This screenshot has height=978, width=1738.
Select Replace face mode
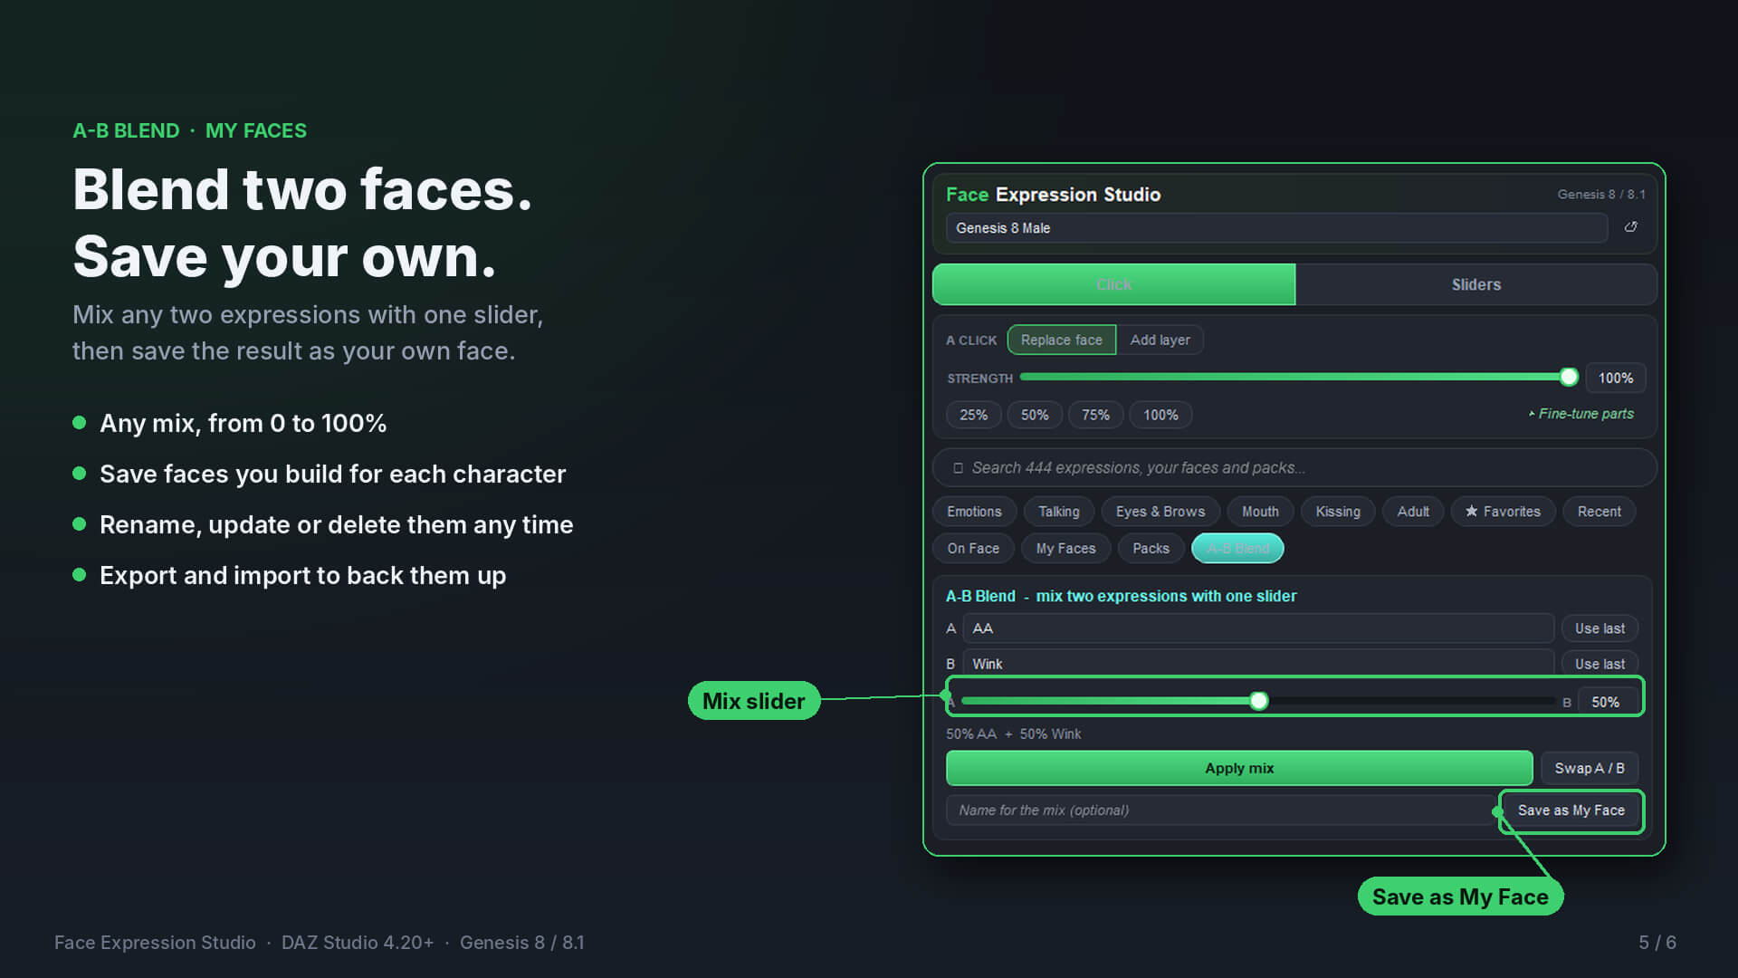[1061, 340]
